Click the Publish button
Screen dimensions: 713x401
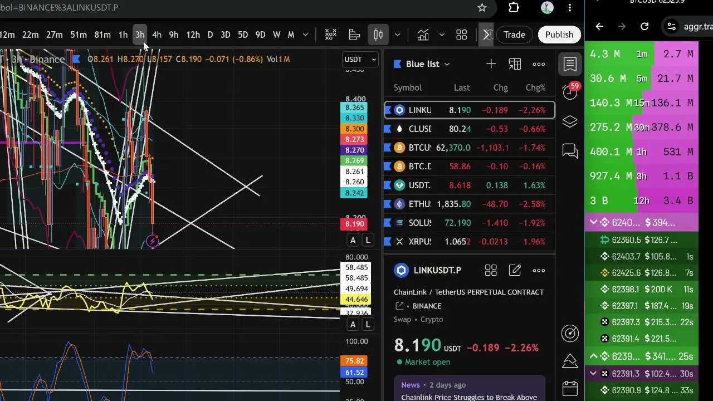click(559, 35)
